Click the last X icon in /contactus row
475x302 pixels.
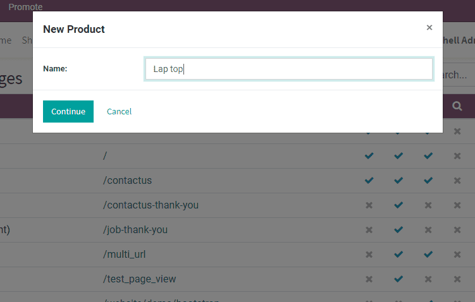click(x=457, y=181)
